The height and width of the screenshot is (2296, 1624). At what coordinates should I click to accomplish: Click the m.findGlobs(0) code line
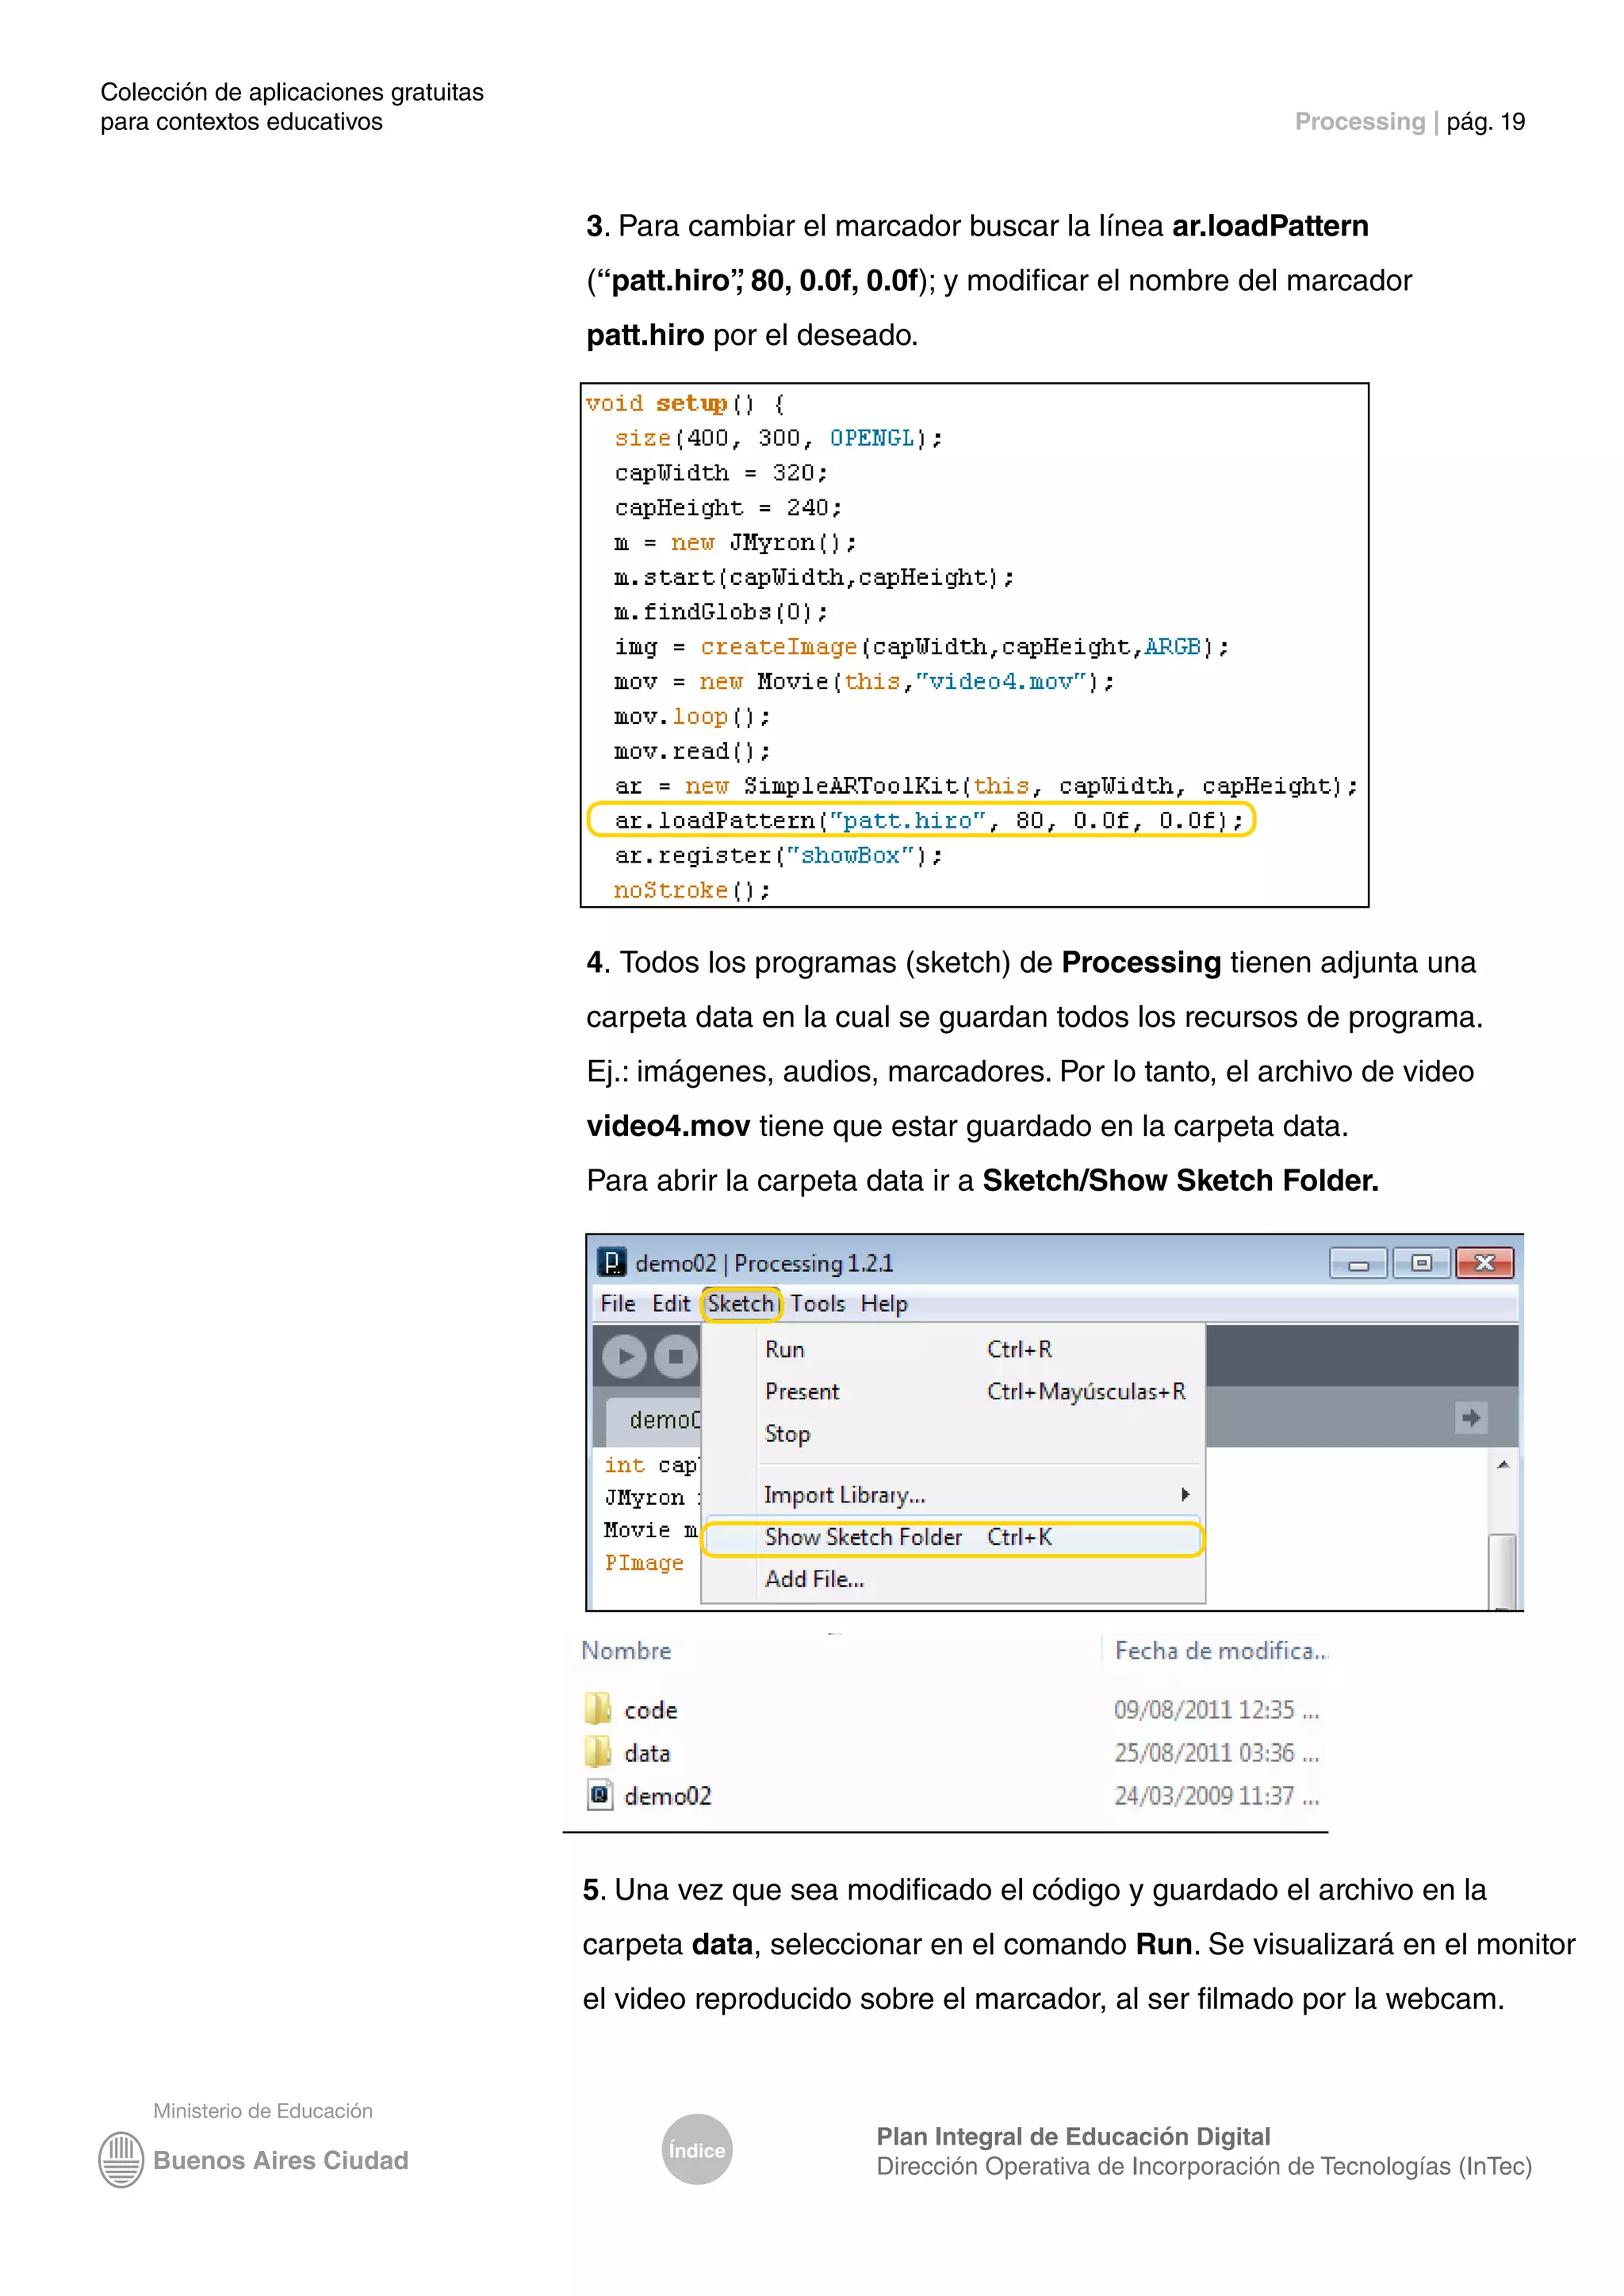(721, 612)
